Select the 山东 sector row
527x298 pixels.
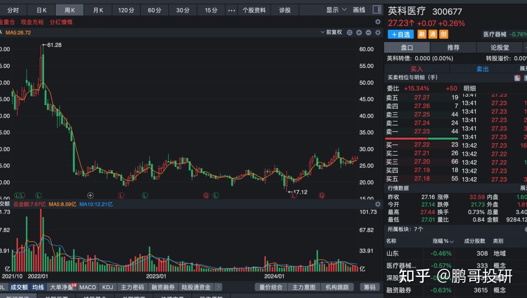coord(392,253)
